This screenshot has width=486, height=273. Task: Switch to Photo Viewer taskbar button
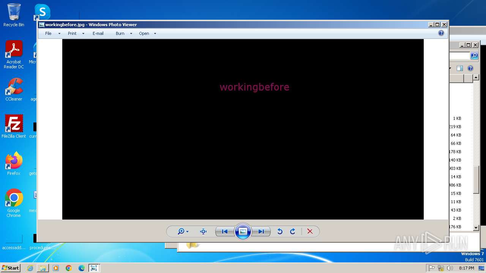tap(94, 268)
